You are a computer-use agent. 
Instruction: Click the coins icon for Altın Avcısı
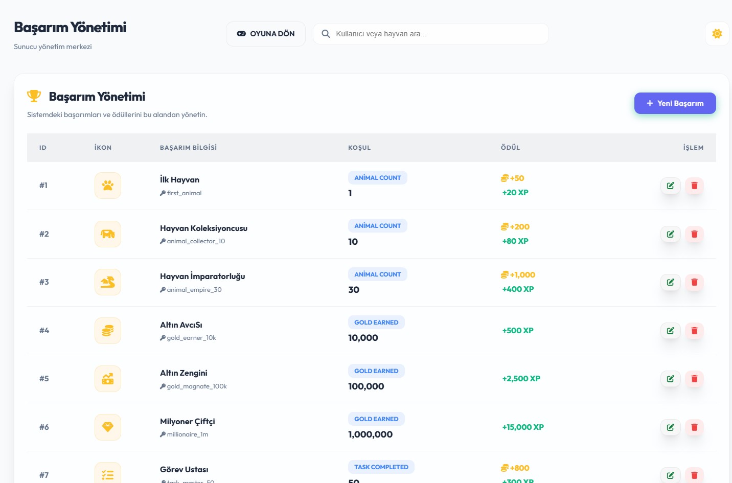pyautogui.click(x=108, y=331)
